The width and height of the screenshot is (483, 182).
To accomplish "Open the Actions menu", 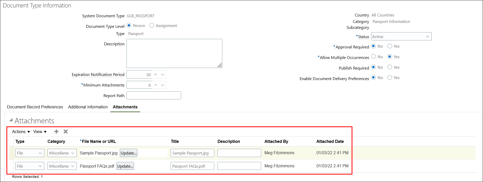I will [21, 132].
